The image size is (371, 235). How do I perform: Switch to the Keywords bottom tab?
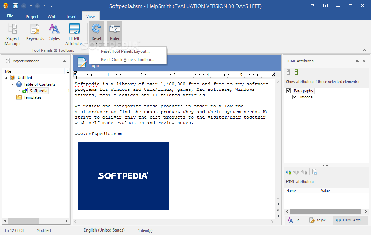[x=320, y=220]
